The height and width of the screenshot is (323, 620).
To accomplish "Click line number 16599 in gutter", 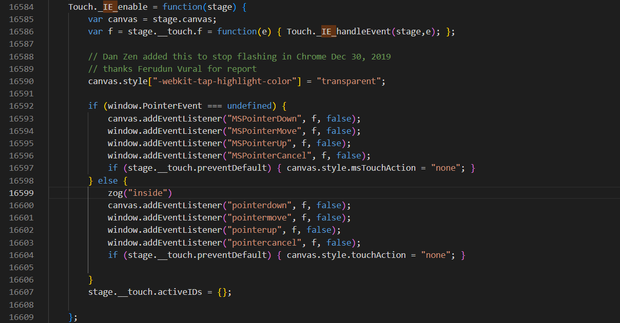I will [21, 193].
